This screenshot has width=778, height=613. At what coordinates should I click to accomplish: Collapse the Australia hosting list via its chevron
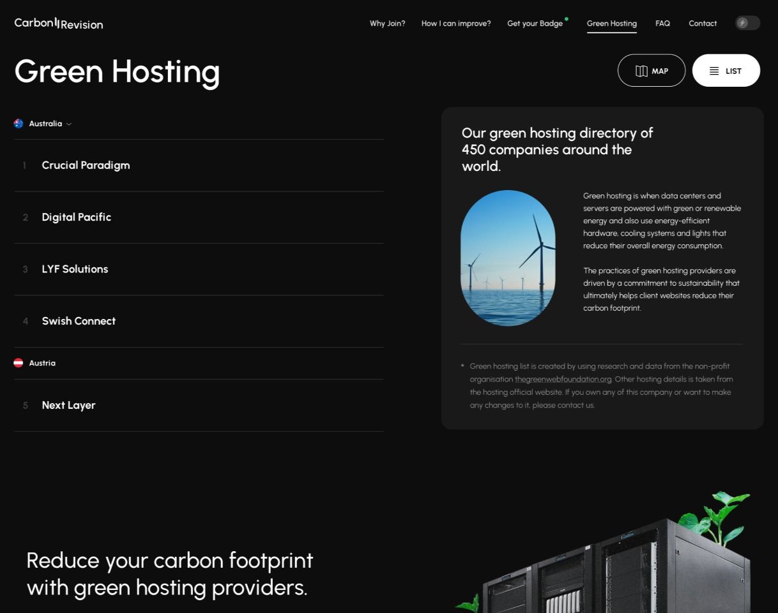coord(69,124)
